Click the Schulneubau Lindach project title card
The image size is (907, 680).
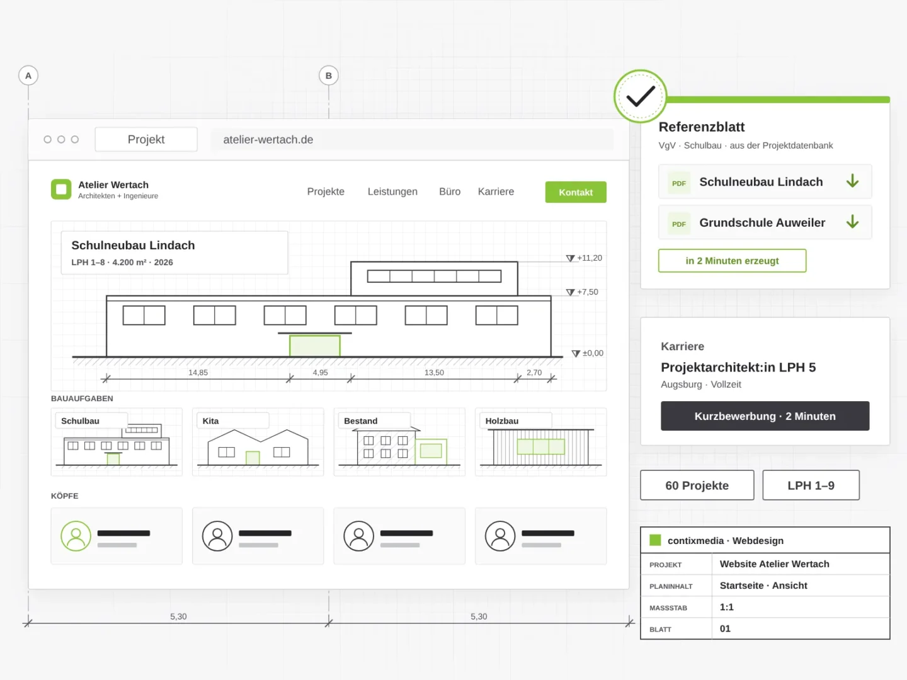tap(174, 252)
